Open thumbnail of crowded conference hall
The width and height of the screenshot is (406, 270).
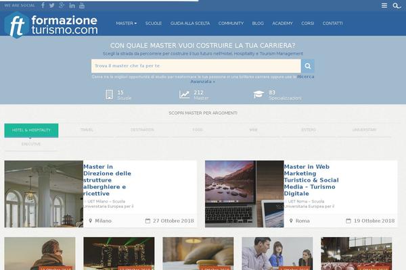coord(357,254)
